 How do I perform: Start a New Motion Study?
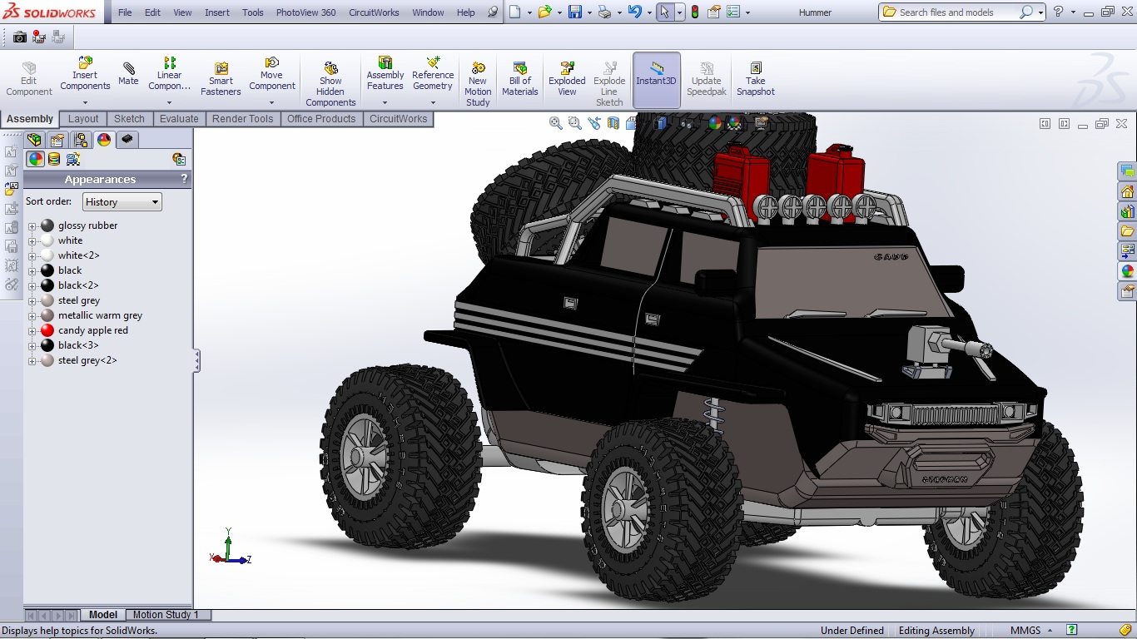coord(478,85)
